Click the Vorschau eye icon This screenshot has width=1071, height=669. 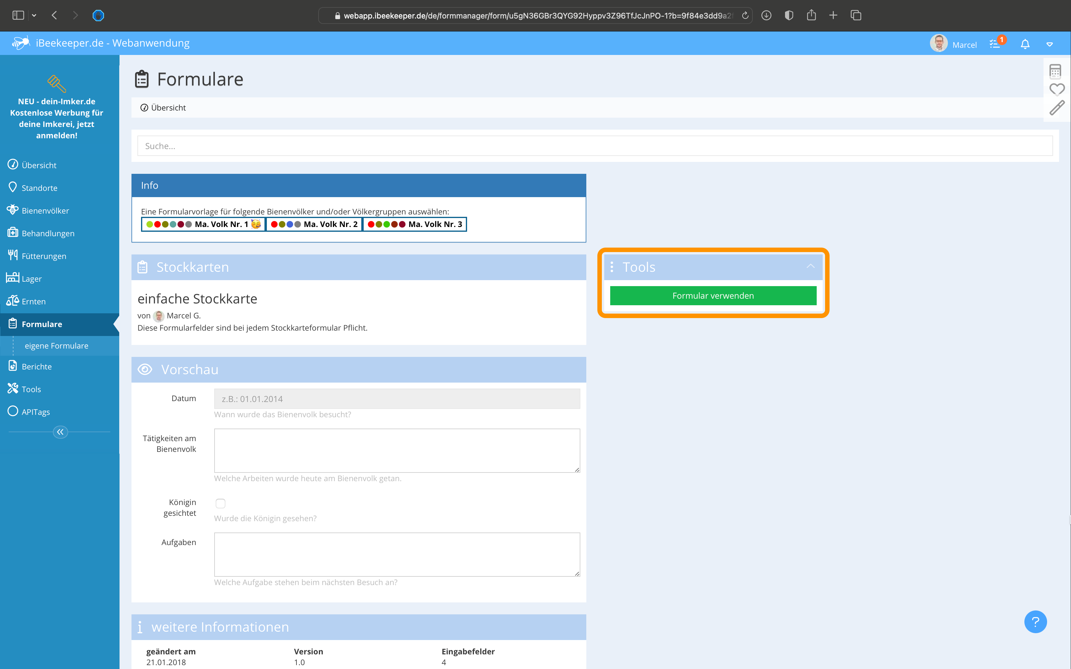[145, 369]
